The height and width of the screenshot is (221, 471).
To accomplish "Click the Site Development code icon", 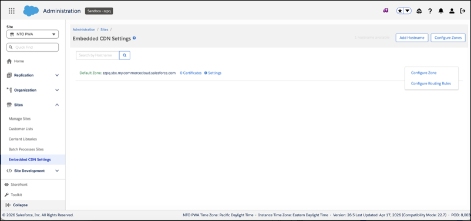I will coord(9,171).
